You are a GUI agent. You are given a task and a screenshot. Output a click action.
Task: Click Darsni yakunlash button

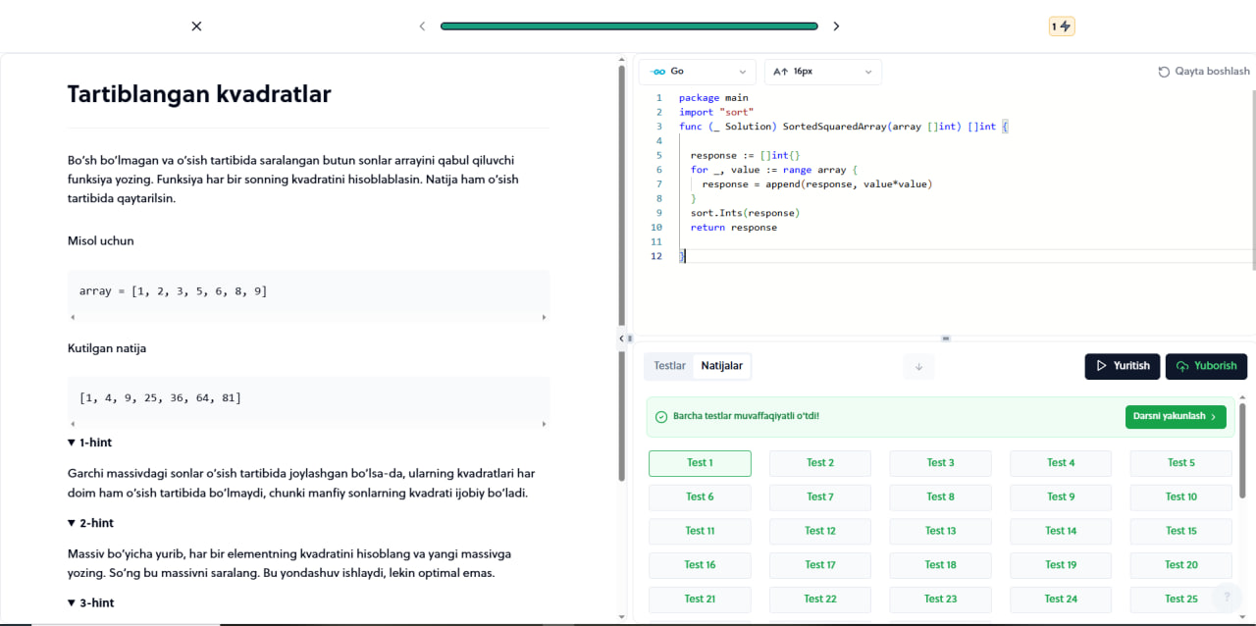click(x=1176, y=417)
